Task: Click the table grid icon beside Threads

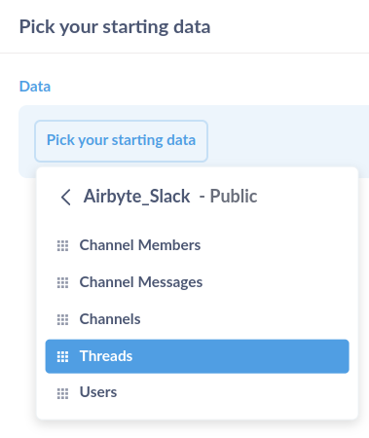Action: tap(62, 356)
